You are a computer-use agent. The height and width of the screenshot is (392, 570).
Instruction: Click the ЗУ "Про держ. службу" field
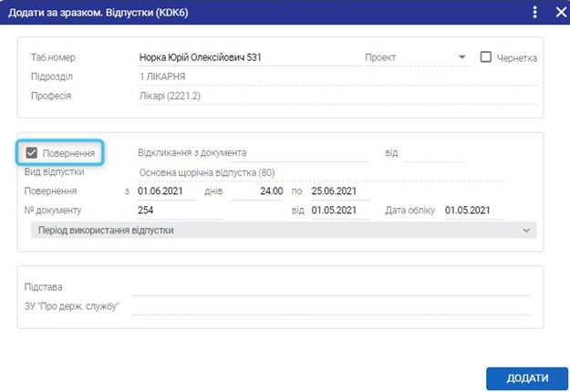[330, 306]
